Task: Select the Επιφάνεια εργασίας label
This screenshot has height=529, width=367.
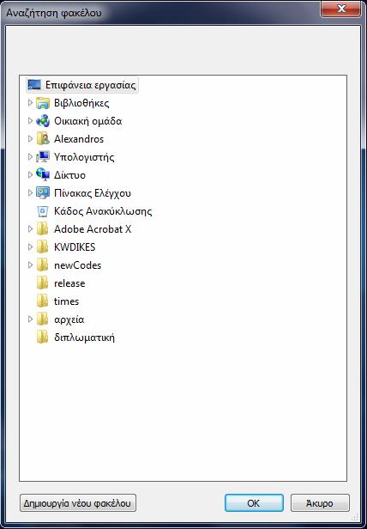Action: (91, 85)
